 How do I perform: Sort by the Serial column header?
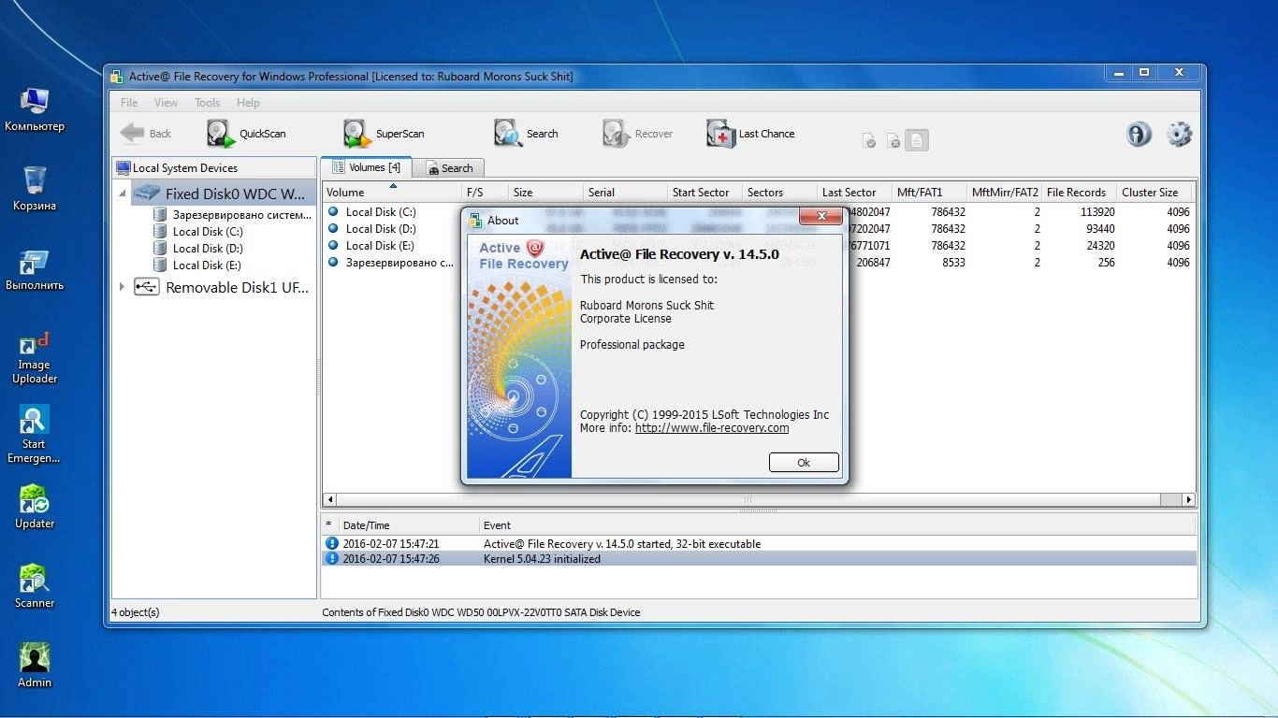[x=625, y=193]
